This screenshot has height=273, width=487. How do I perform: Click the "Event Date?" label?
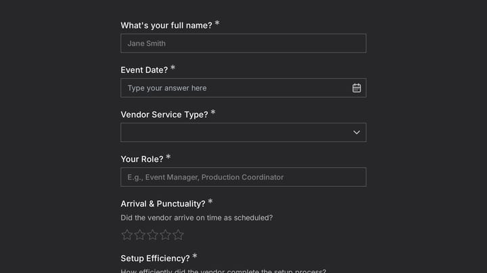pos(144,70)
